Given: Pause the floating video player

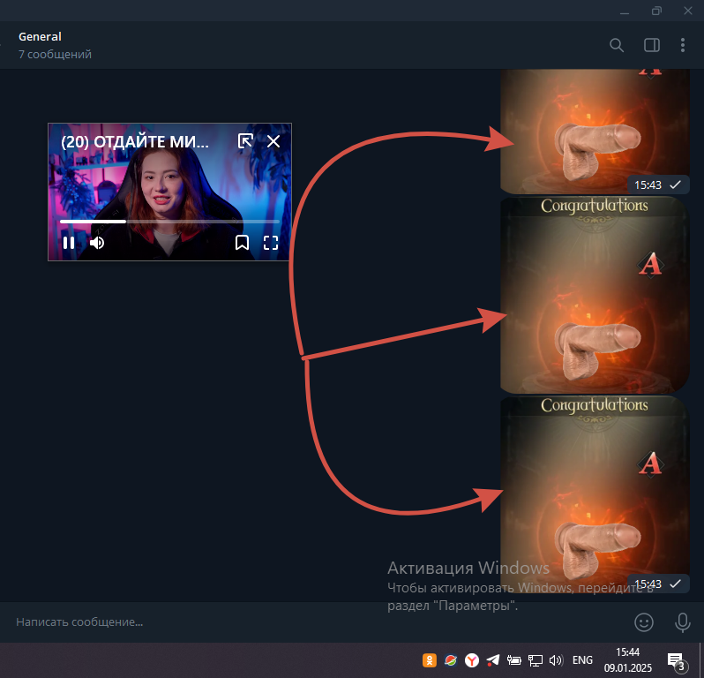Looking at the screenshot, I should (69, 243).
